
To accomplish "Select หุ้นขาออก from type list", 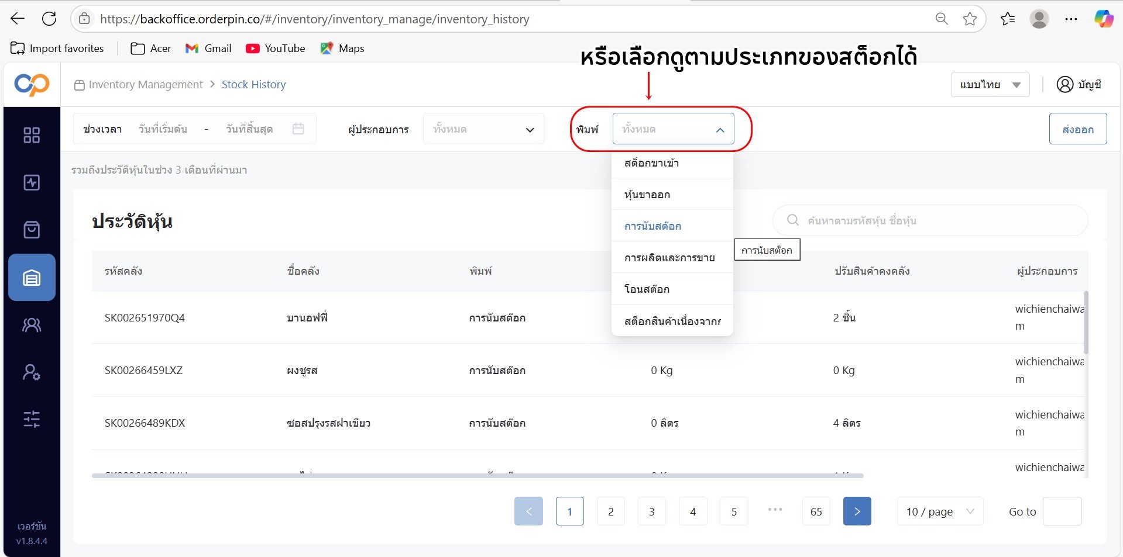I will point(672,195).
